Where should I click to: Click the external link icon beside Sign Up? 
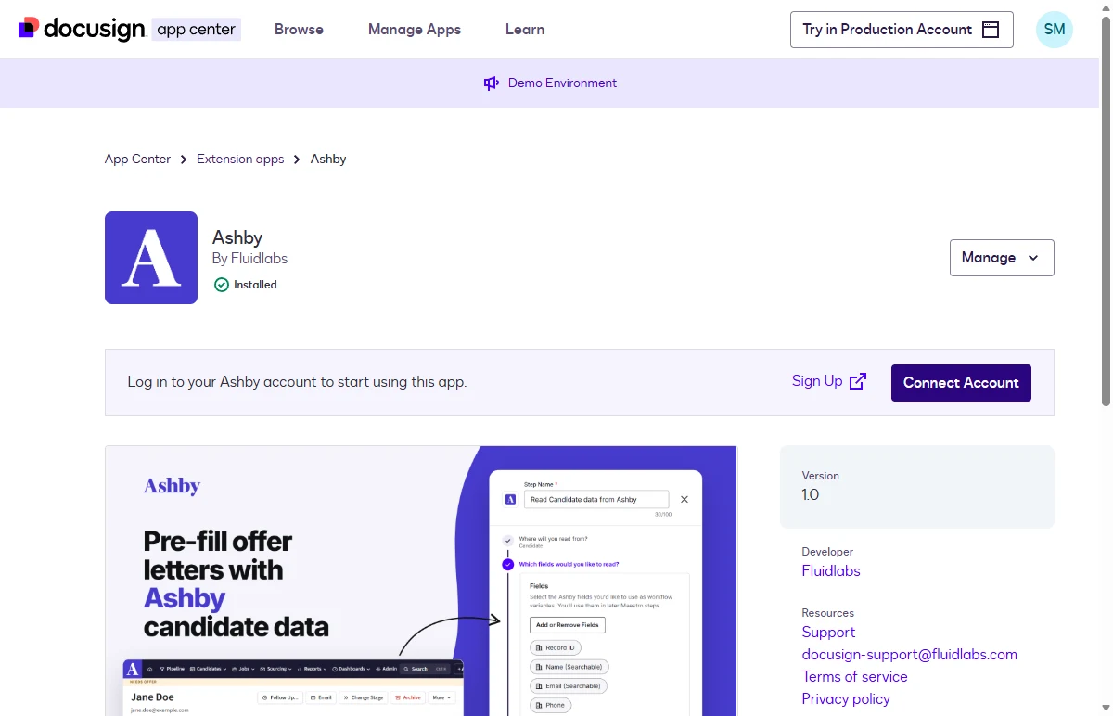pos(858,381)
